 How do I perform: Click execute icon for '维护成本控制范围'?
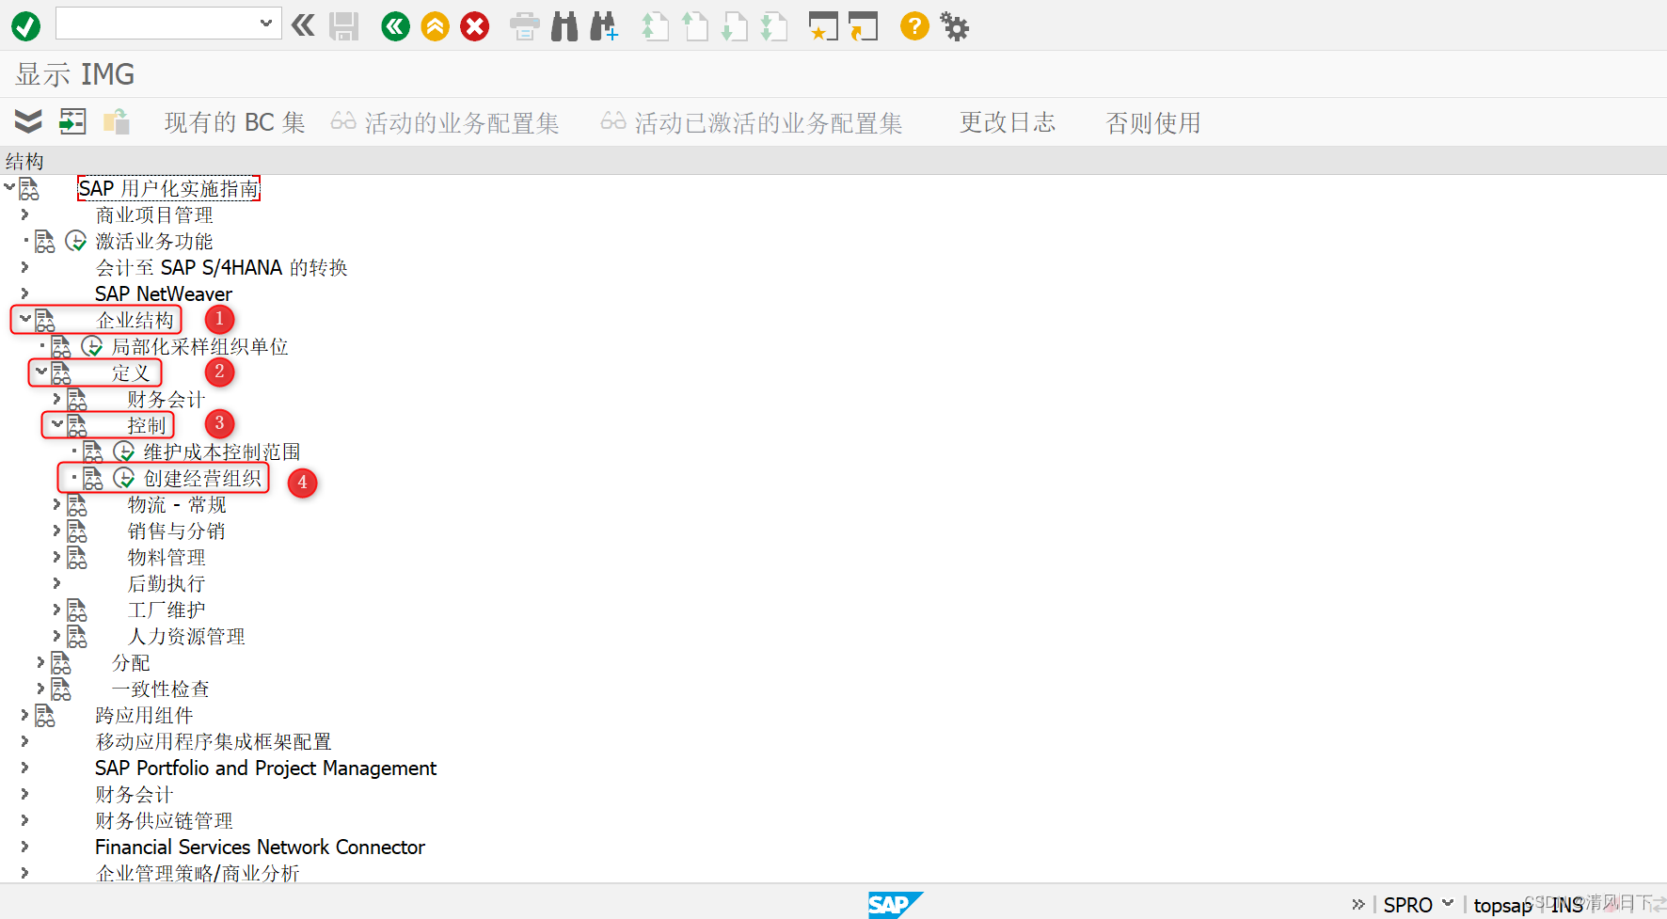(124, 452)
